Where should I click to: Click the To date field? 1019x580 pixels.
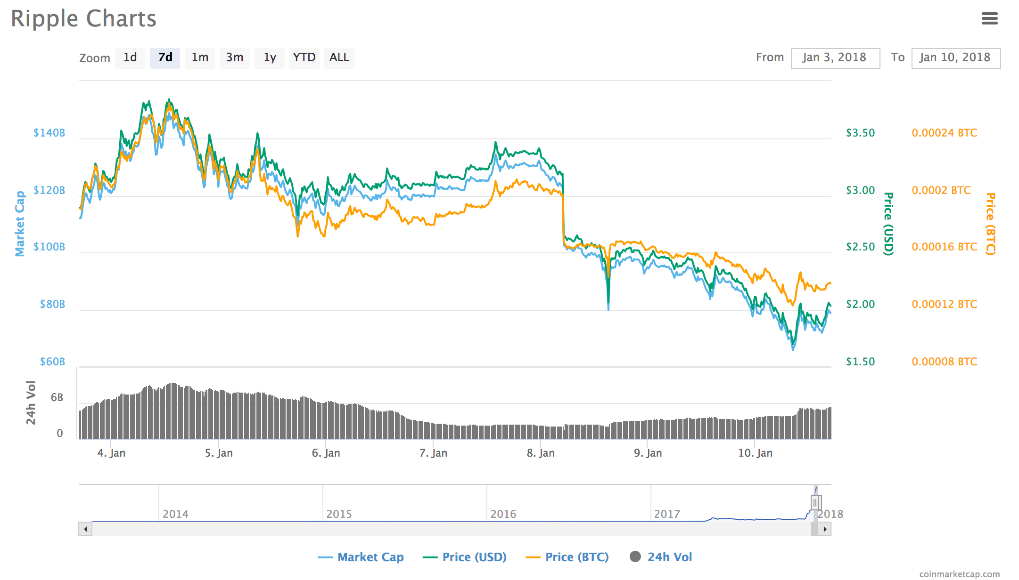956,58
